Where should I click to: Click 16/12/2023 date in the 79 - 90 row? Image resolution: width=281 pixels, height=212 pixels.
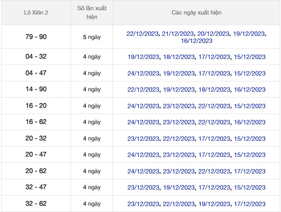196,41
